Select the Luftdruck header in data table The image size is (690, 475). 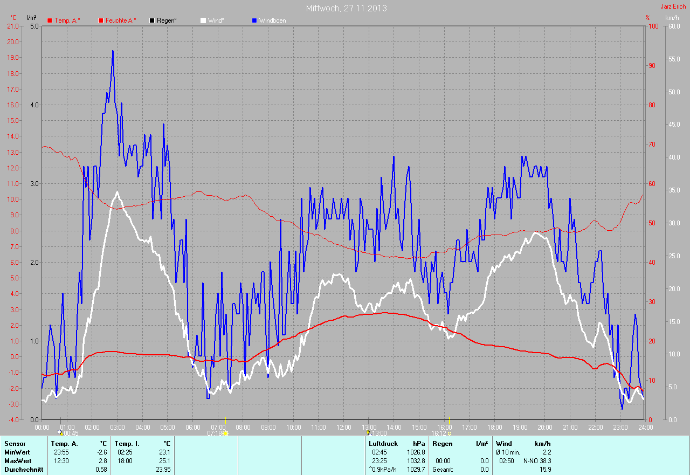(383, 444)
